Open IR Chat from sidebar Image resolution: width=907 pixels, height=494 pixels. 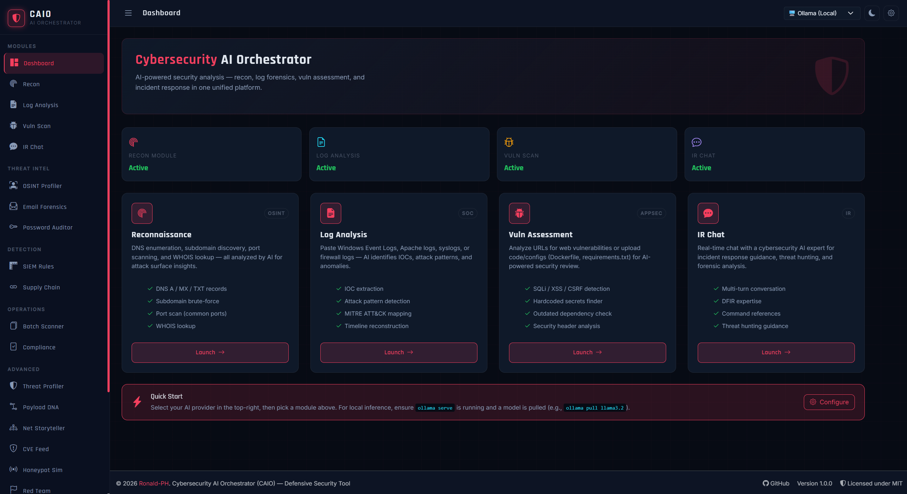tap(54, 147)
